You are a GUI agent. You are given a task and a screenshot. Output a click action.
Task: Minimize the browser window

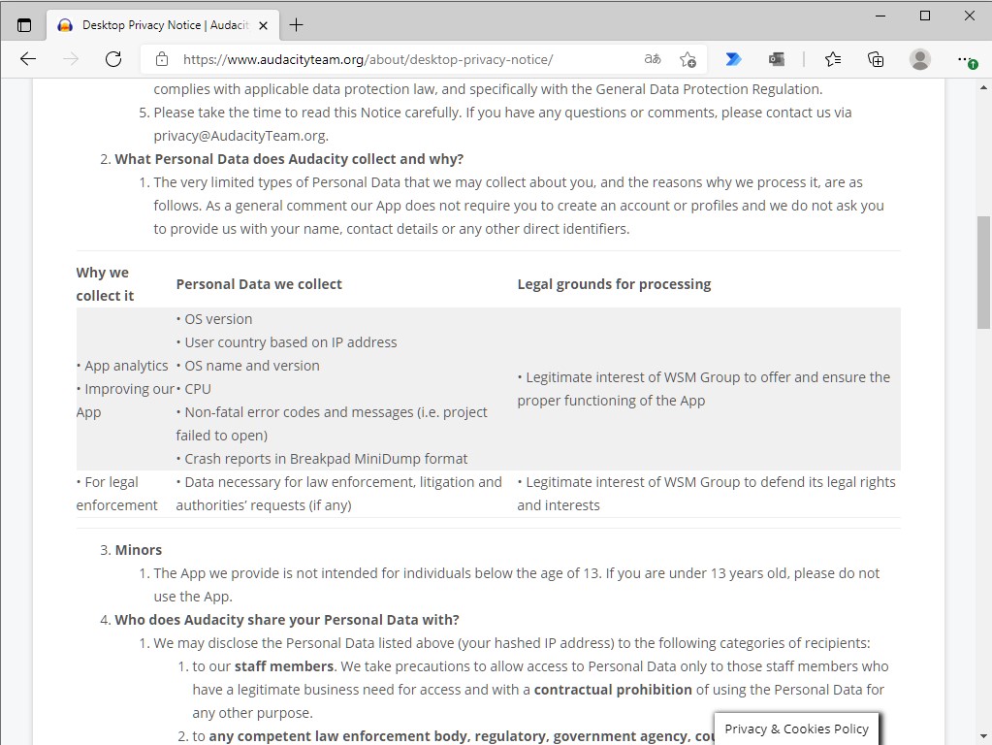click(x=880, y=16)
